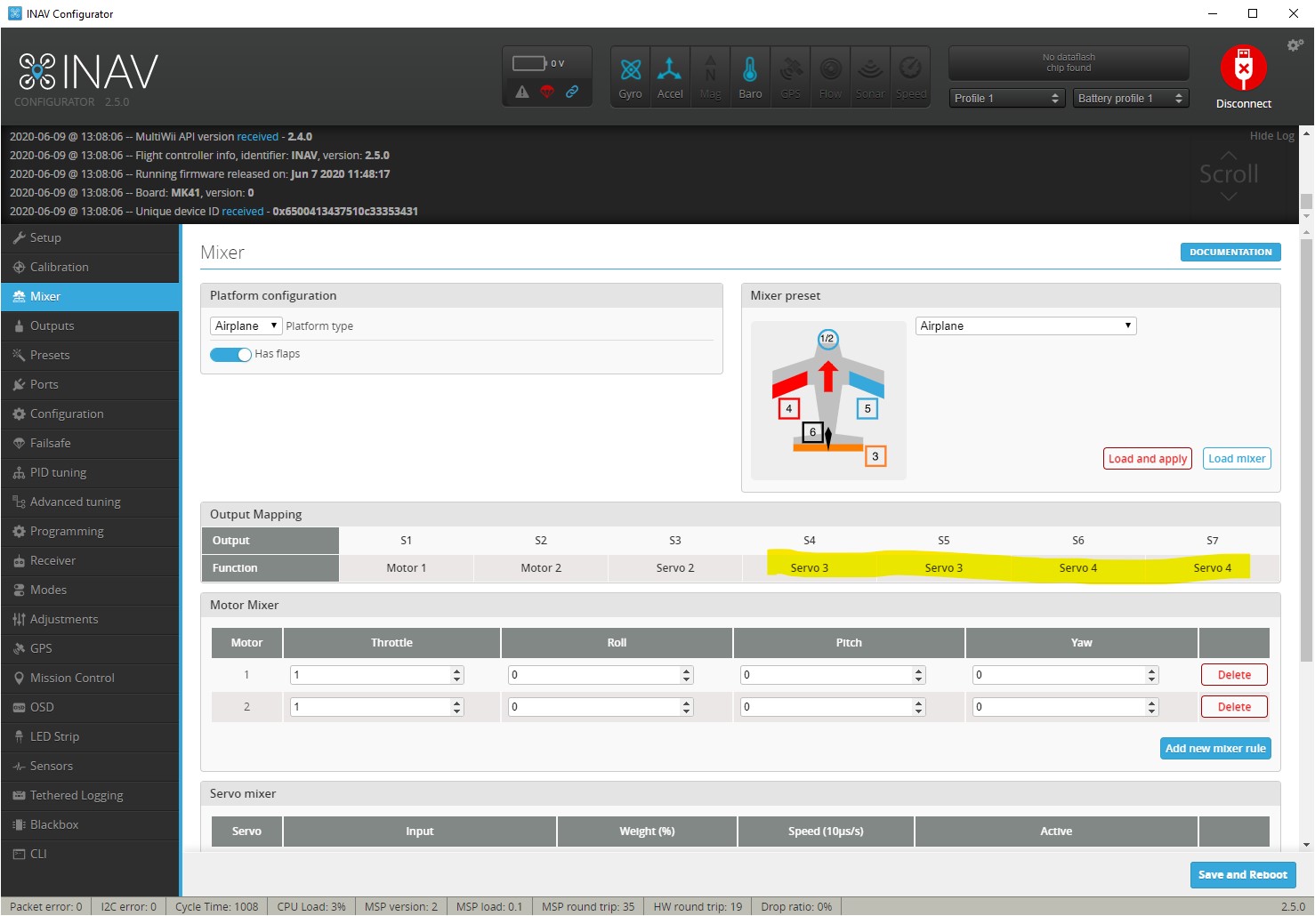Click the Sonar sensor status icon
This screenshot has height=916, width=1315.
coord(870,76)
